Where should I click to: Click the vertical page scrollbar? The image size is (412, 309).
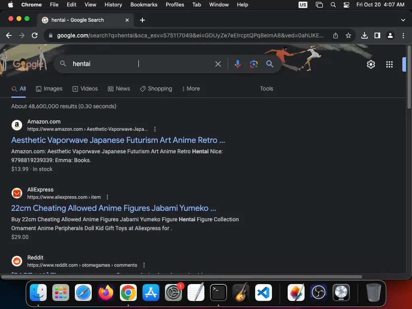tap(409, 78)
